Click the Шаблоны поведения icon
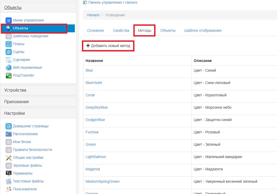The width and height of the screenshot is (277, 194). click(x=9, y=36)
